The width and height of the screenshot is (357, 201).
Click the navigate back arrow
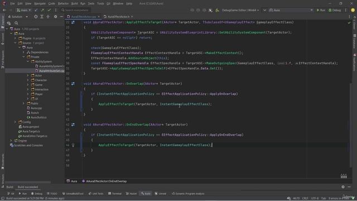click(x=4, y=10)
